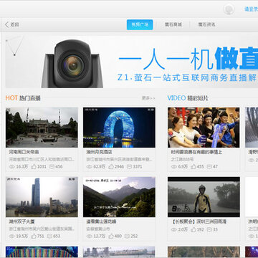Click the comment icon beside 3371
Image resolution: width=258 pixels, height=258 pixels.
[129, 166]
